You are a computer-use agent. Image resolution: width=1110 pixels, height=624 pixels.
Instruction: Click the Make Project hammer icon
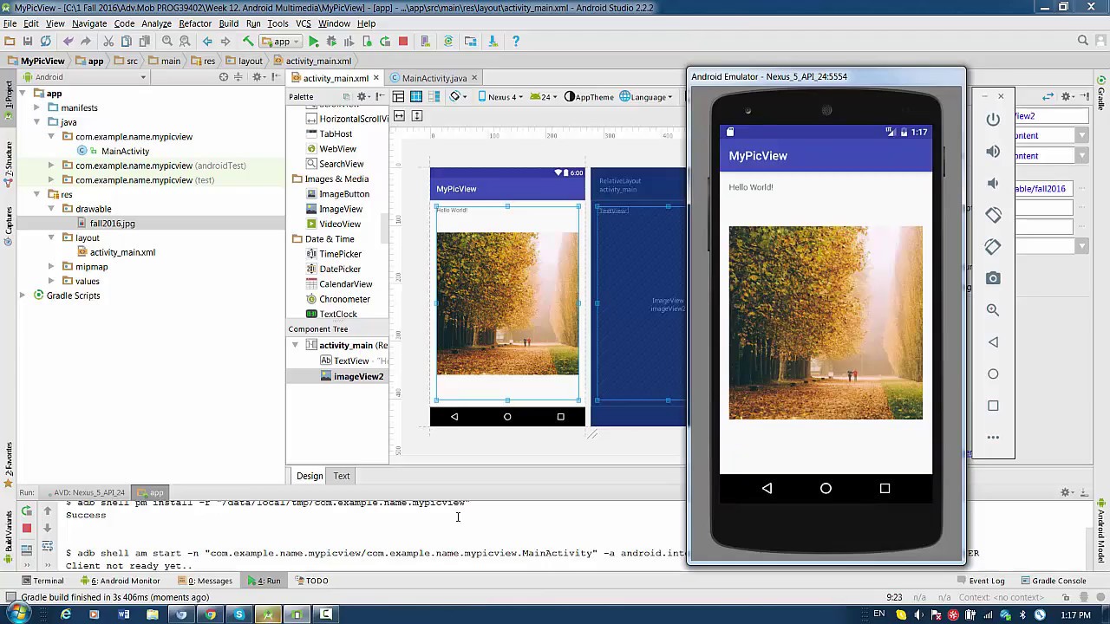click(248, 42)
